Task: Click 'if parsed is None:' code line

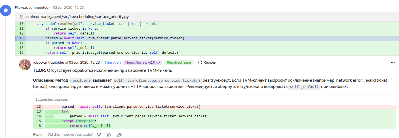Action: [63, 43]
